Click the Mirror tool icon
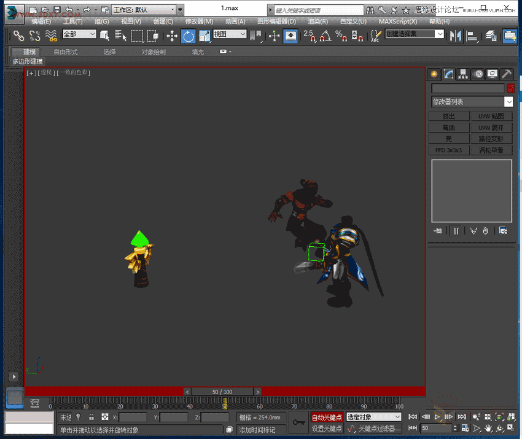The image size is (522, 439). pos(455,36)
